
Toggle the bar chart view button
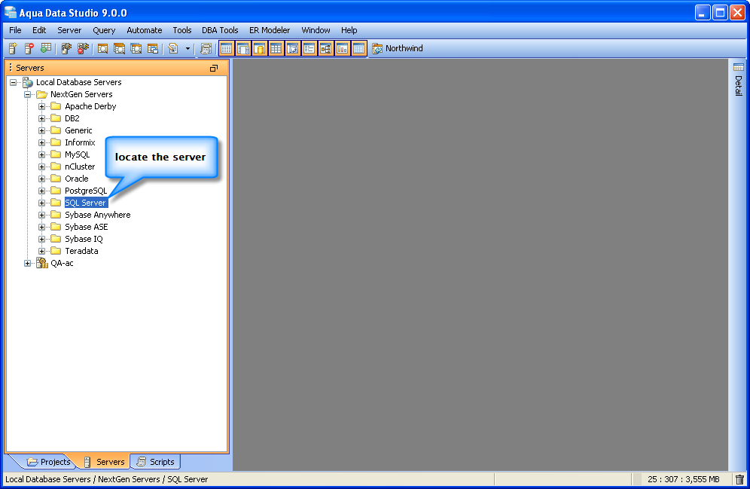342,48
